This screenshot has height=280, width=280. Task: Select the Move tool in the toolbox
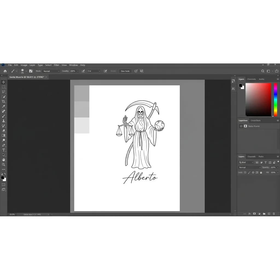[3, 82]
